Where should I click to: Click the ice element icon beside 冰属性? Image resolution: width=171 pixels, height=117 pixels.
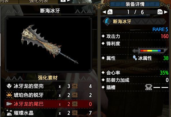coord(135,58)
